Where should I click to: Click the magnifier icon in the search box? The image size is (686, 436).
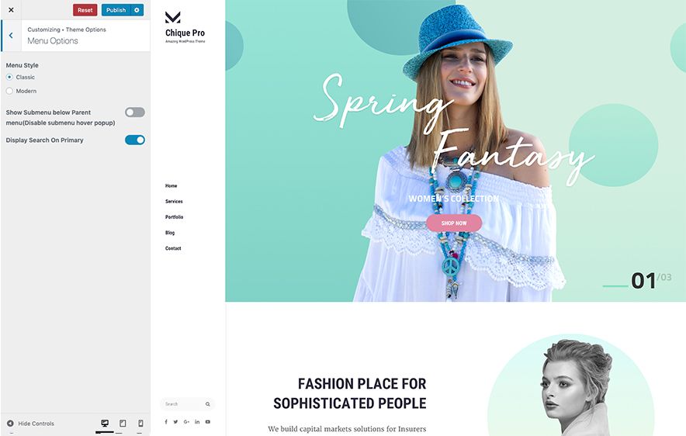click(208, 404)
